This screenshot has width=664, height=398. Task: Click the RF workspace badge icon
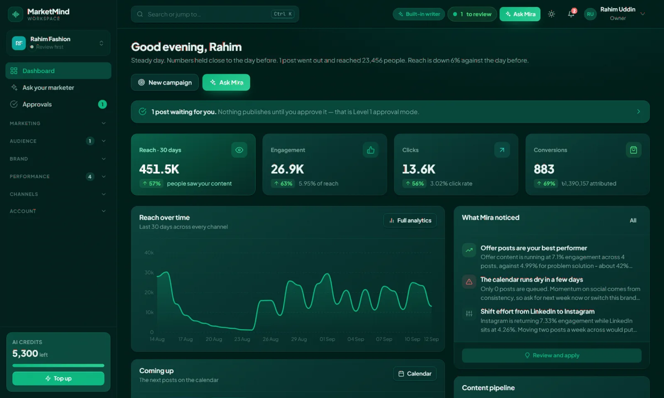(19, 43)
